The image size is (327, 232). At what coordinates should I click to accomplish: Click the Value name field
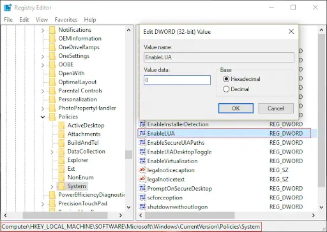(219, 57)
